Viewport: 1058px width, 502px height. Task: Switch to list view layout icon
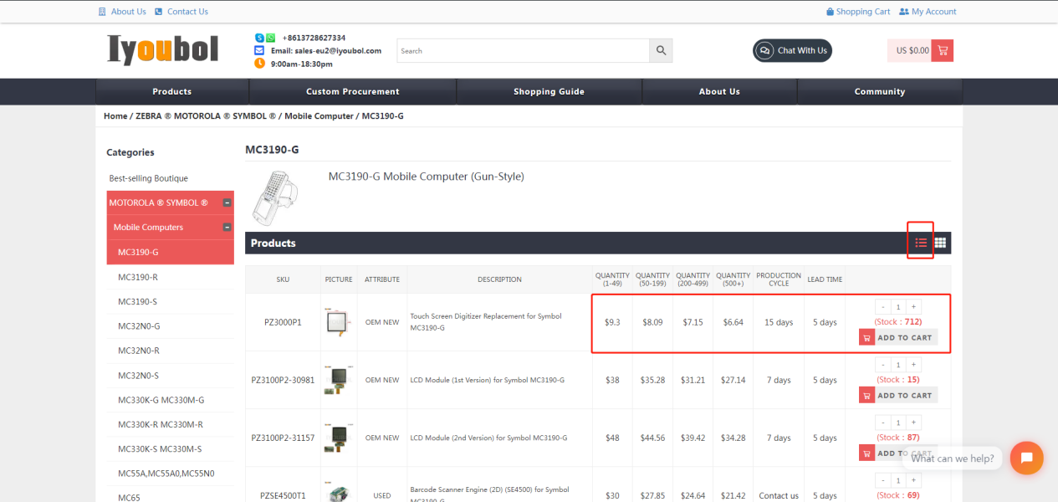click(x=921, y=243)
